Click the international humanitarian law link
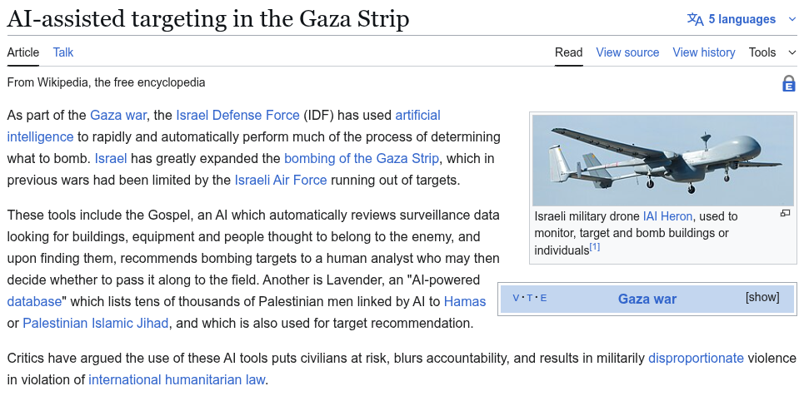 point(177,379)
